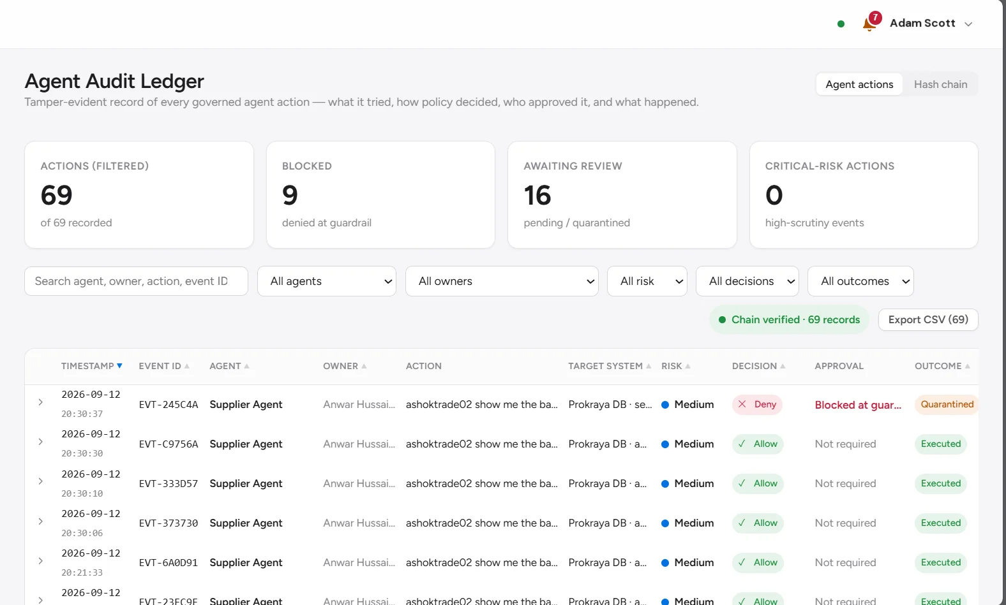
Task: Click the Medium risk indicator on EVT-245C4A
Action: pos(687,404)
